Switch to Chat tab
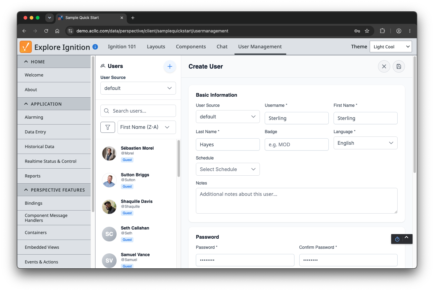This screenshot has height=291, width=434. pos(222,47)
